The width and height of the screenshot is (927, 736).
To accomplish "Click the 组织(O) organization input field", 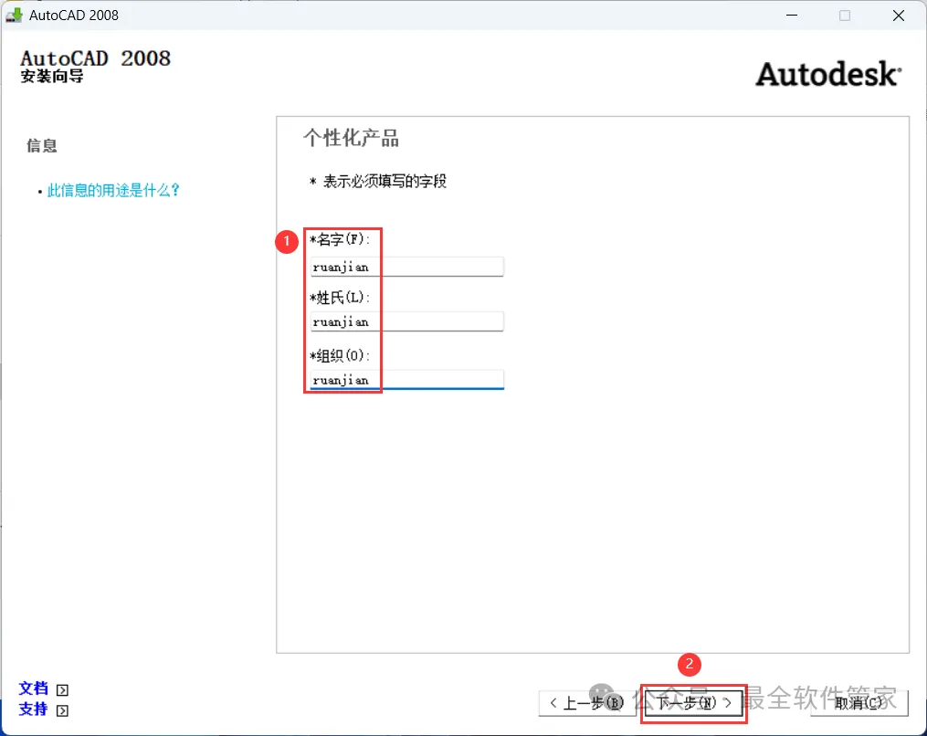I will (x=406, y=380).
